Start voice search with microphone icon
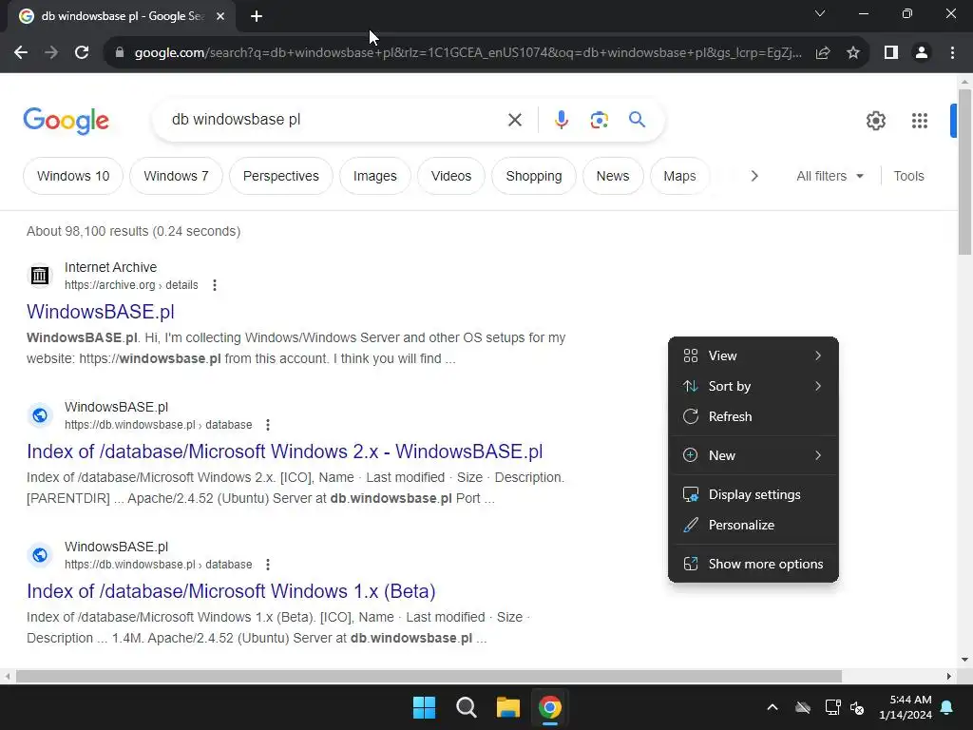Viewport: 973px width, 730px height. (561, 120)
